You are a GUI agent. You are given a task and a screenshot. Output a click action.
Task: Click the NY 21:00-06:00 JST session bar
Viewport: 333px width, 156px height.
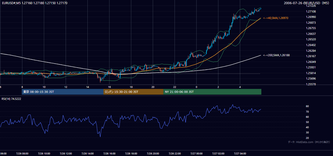pyautogui.click(x=212, y=92)
